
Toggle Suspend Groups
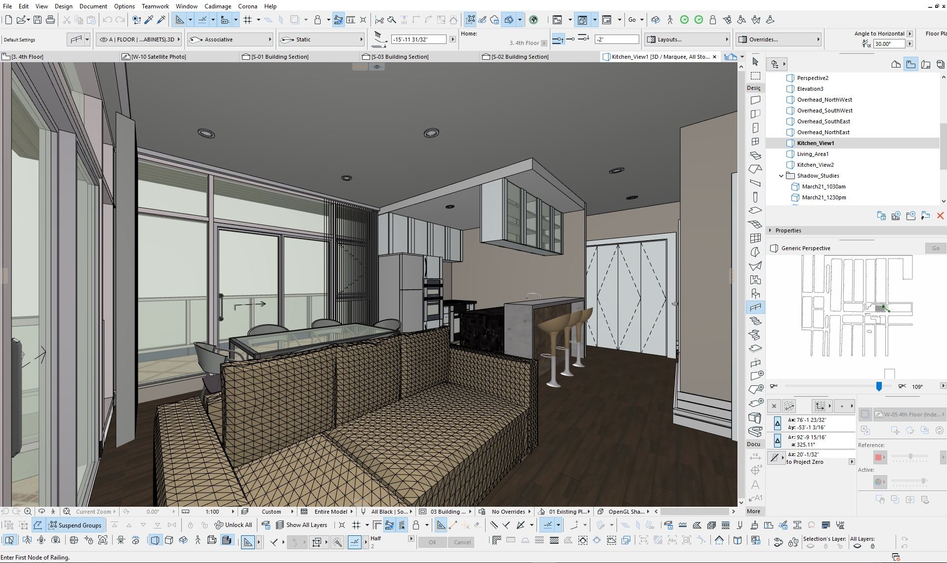(x=75, y=525)
